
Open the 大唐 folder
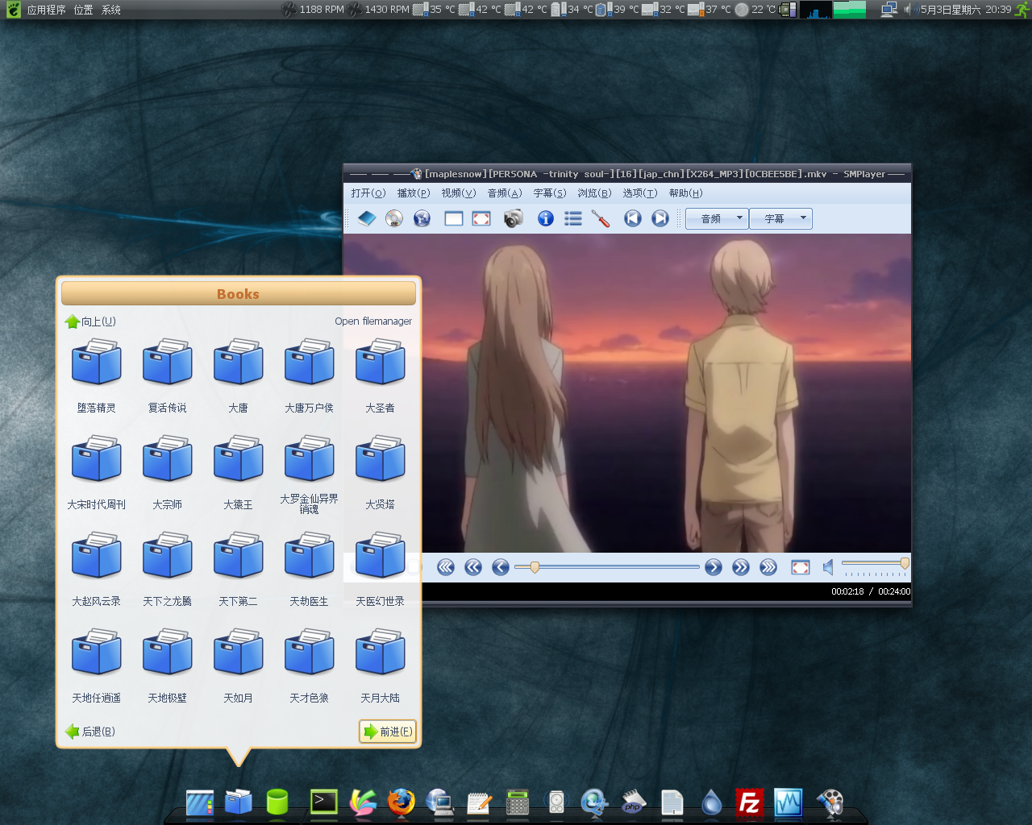coord(239,375)
